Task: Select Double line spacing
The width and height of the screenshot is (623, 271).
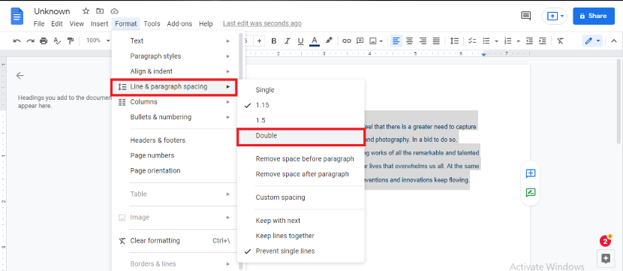Action: [301, 136]
